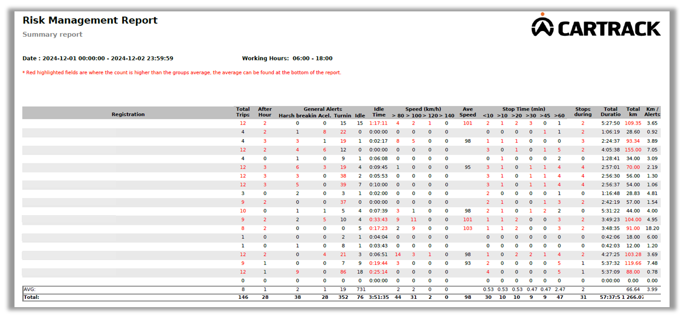The width and height of the screenshot is (683, 318).
Task: Click the duration value 2:56:37
Action: pyautogui.click(x=611, y=185)
